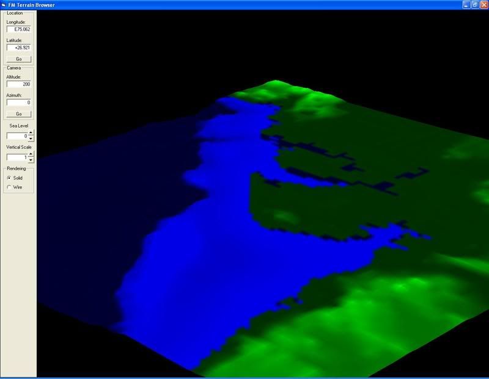Close the FM Terrain Browser window

[483, 4]
